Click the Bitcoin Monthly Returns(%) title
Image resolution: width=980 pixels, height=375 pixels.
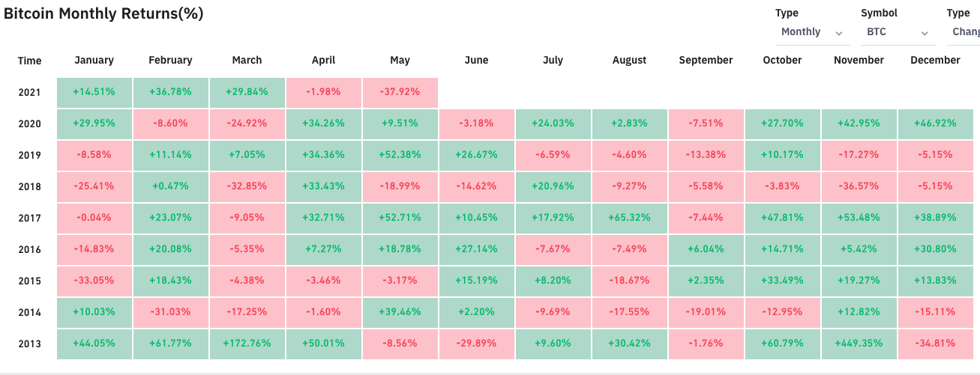tap(103, 13)
